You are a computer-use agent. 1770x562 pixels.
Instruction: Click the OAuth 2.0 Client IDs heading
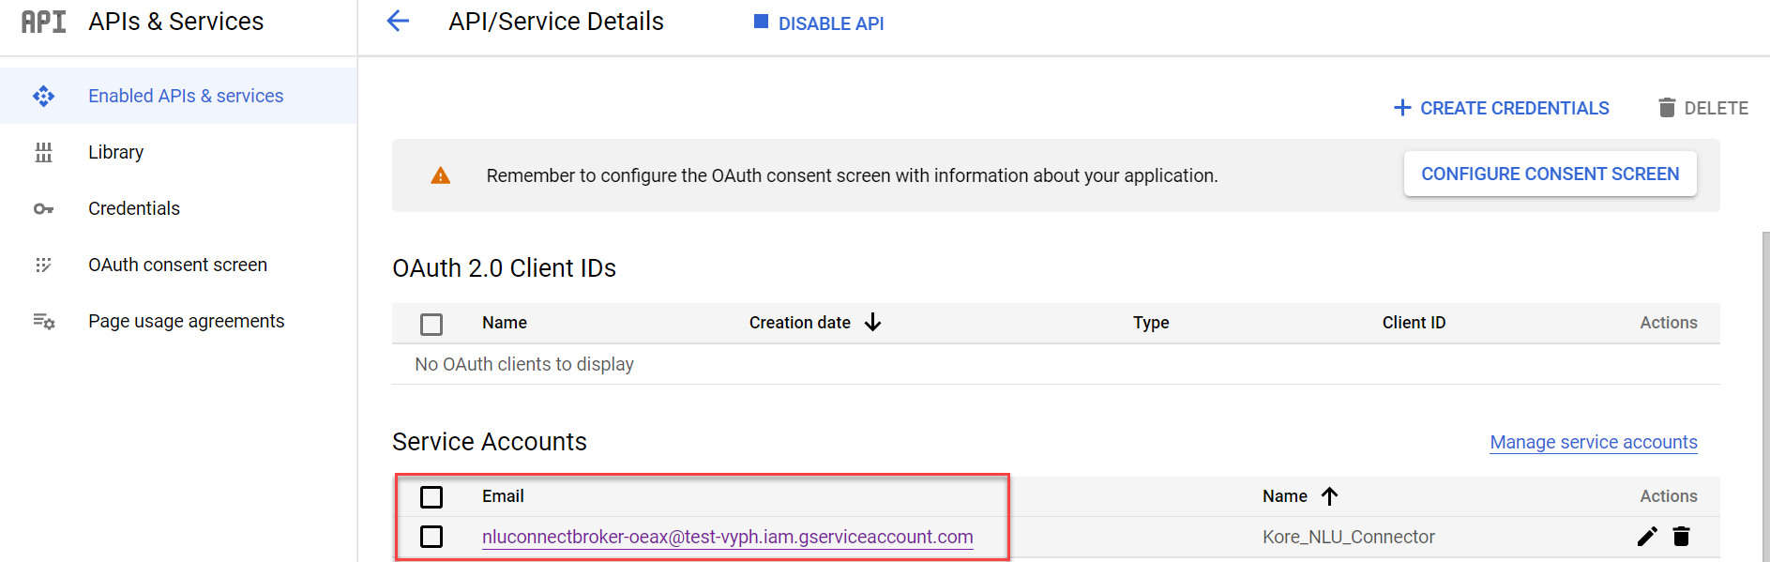[x=504, y=268]
